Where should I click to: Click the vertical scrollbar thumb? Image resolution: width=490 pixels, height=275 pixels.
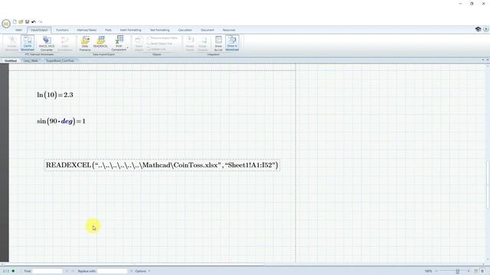point(488,184)
